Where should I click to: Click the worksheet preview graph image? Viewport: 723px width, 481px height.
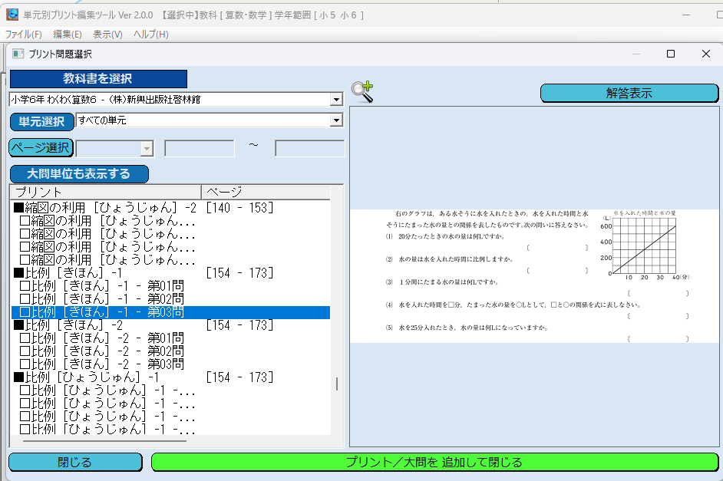[x=644, y=245]
